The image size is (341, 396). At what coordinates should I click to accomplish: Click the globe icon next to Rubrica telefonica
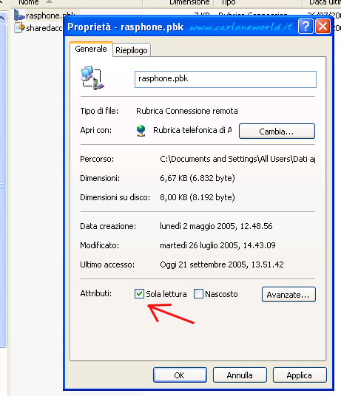141,130
